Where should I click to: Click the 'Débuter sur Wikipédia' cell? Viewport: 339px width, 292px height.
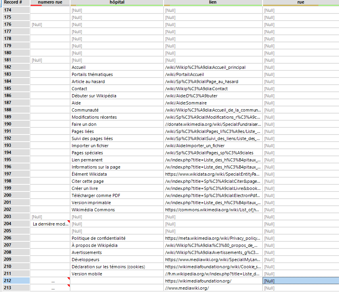click(117, 96)
